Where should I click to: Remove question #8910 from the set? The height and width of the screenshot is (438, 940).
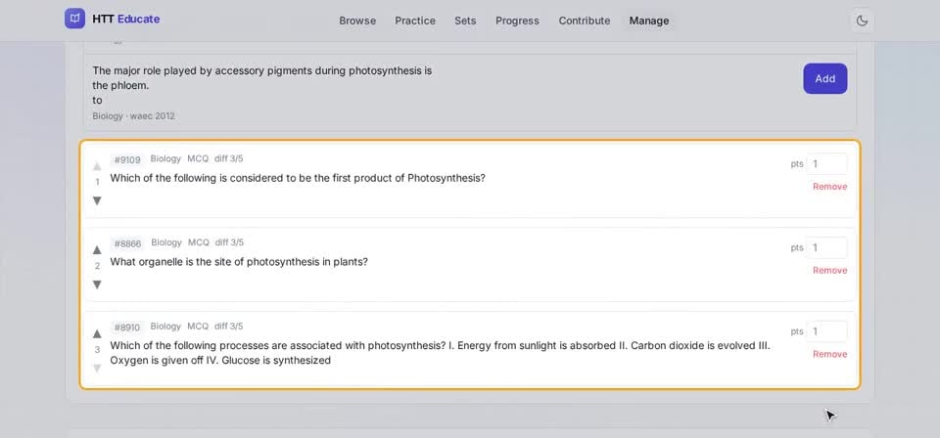point(829,354)
